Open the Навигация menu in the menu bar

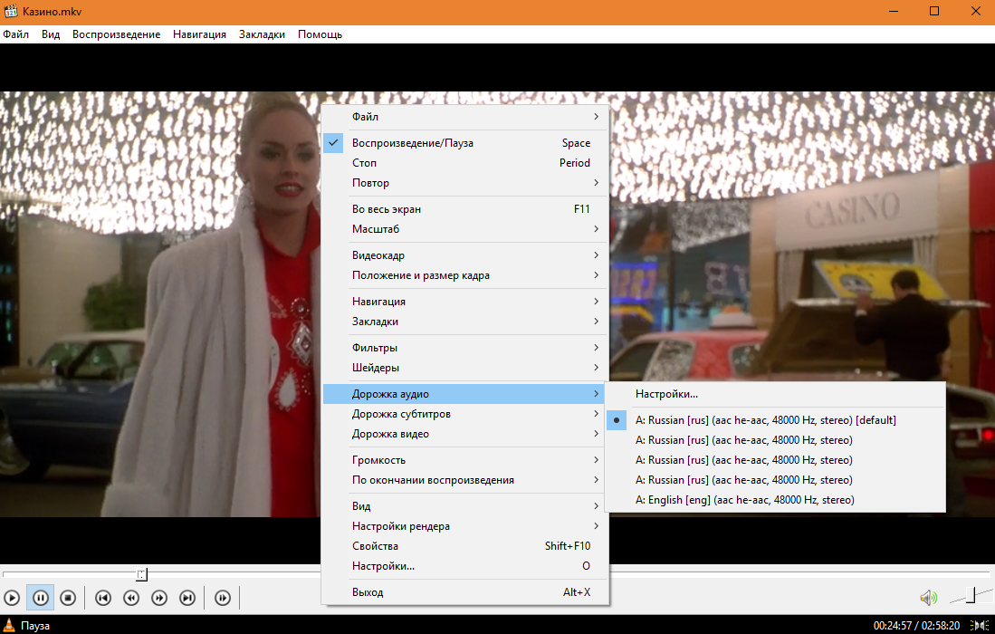199,34
